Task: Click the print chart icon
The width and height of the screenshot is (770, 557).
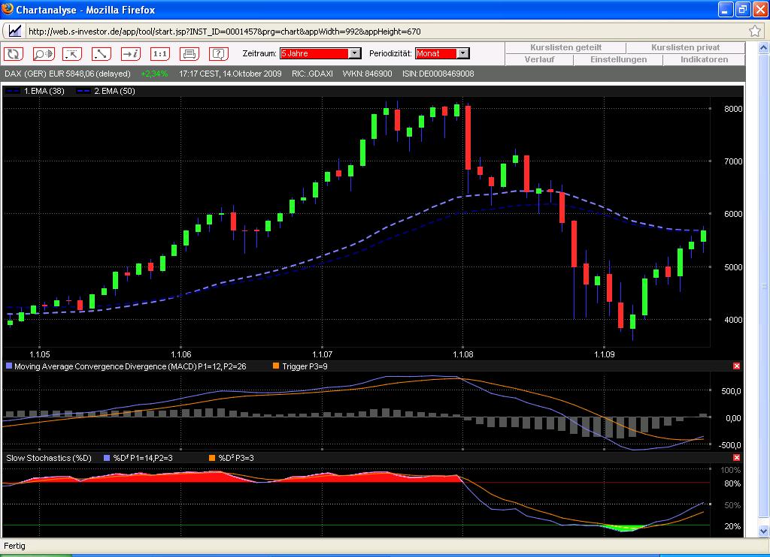Action: pyautogui.click(x=190, y=54)
